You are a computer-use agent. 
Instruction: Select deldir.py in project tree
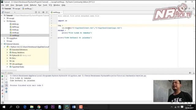15,24
